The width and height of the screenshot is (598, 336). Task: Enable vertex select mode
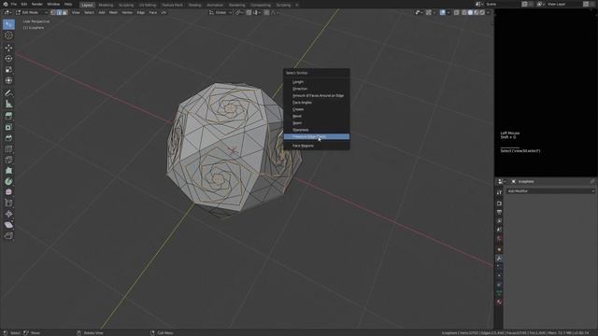tap(53, 12)
